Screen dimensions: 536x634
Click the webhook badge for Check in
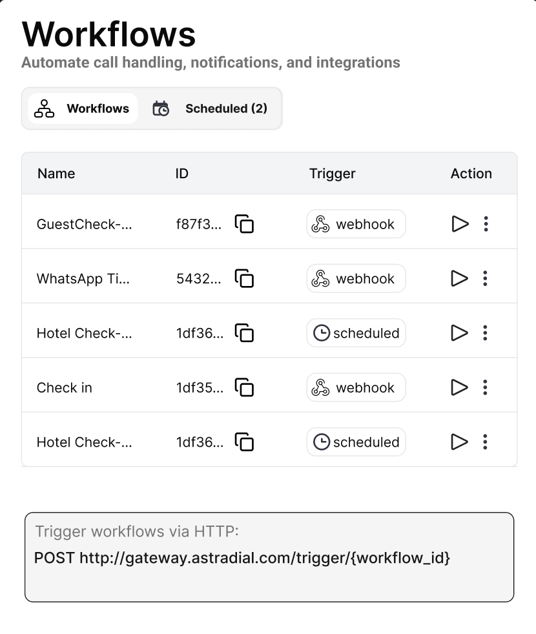pyautogui.click(x=356, y=388)
